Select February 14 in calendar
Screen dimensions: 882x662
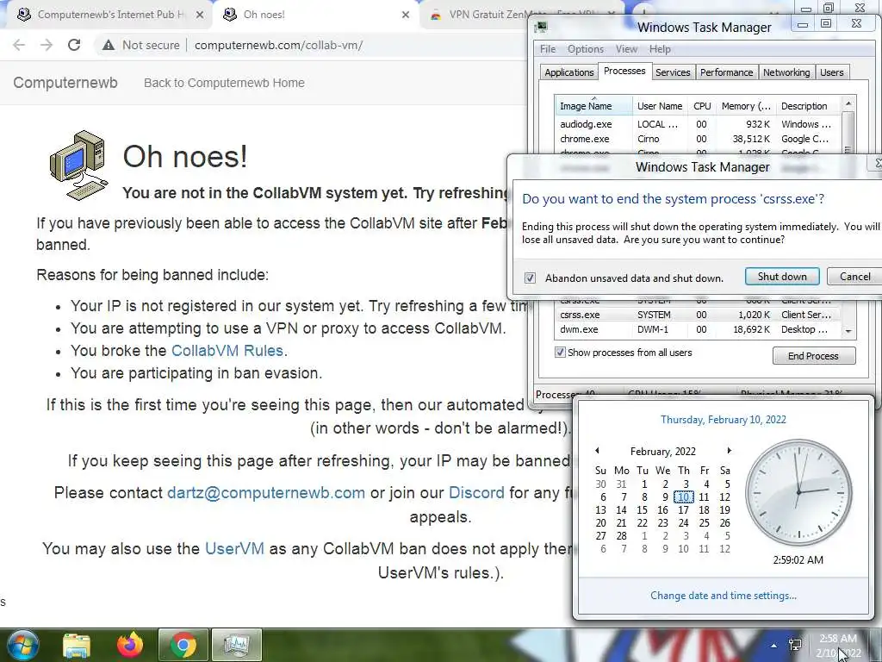(621, 510)
